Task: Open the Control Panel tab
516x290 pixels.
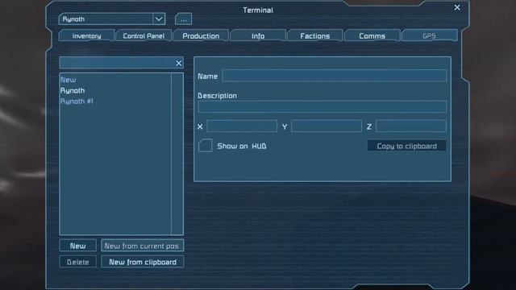Action: pos(144,35)
